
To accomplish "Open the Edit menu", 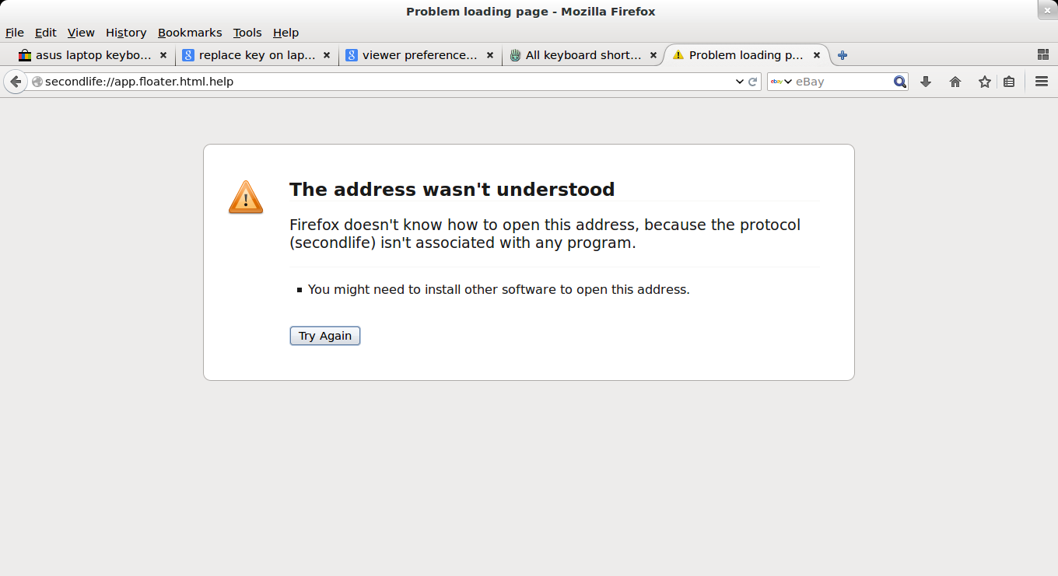I will coord(46,33).
